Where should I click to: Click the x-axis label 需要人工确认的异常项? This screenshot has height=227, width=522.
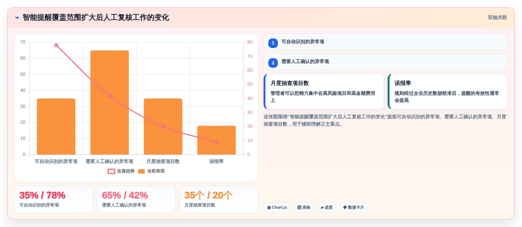point(109,161)
